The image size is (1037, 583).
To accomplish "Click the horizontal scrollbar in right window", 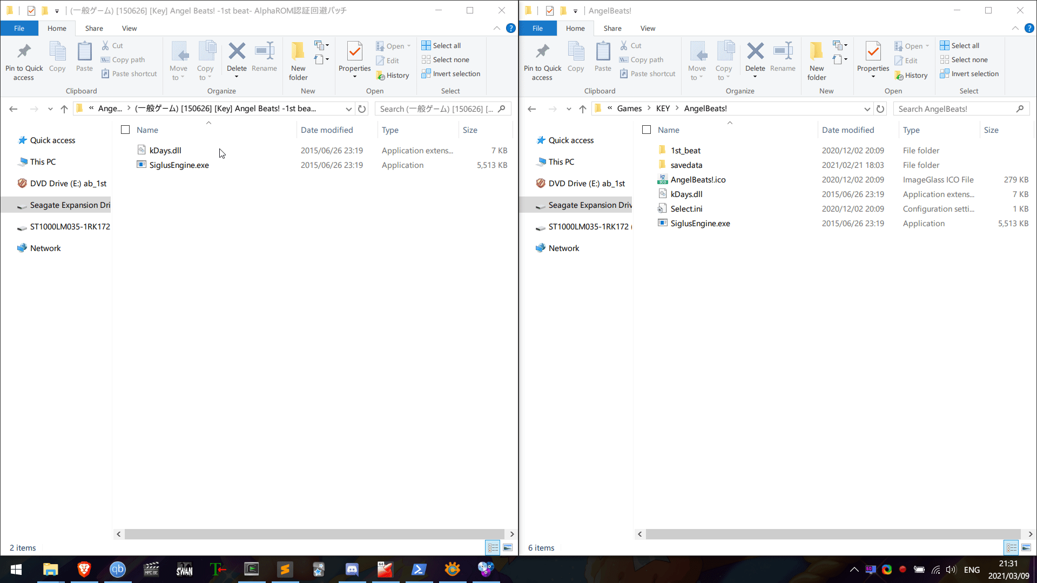I will pos(832,534).
